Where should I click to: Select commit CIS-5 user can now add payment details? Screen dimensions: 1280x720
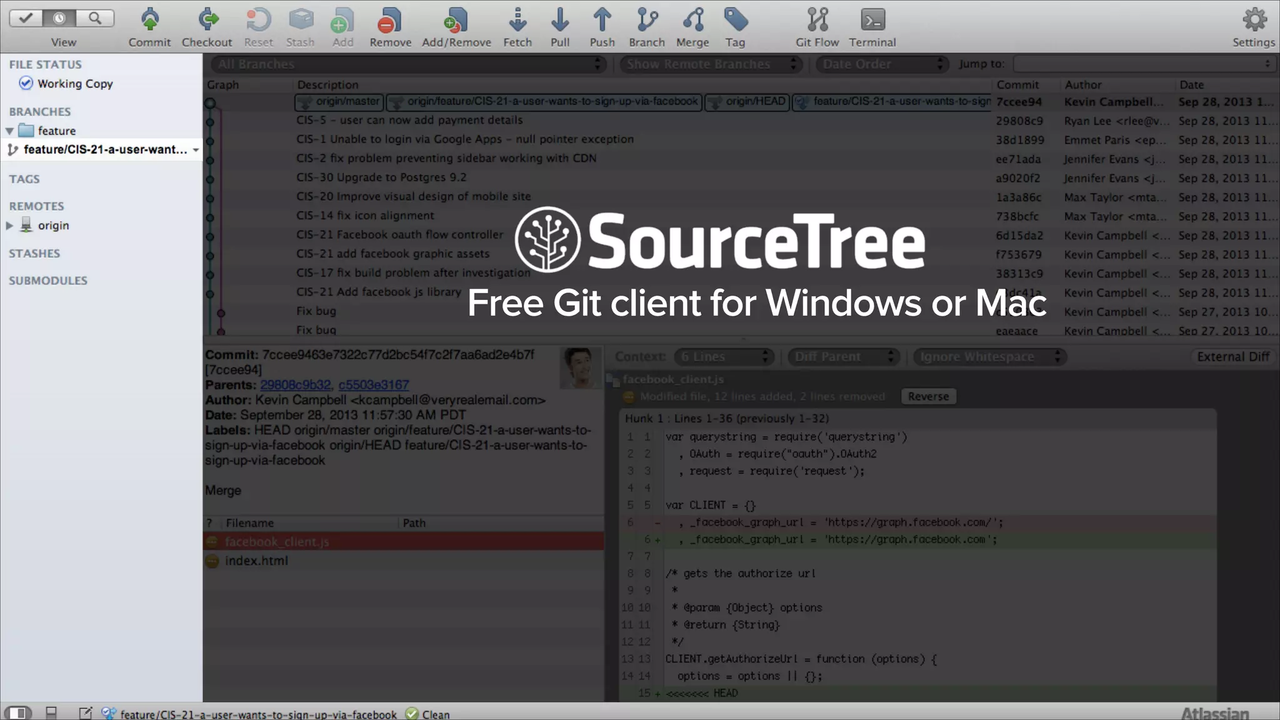coord(409,120)
